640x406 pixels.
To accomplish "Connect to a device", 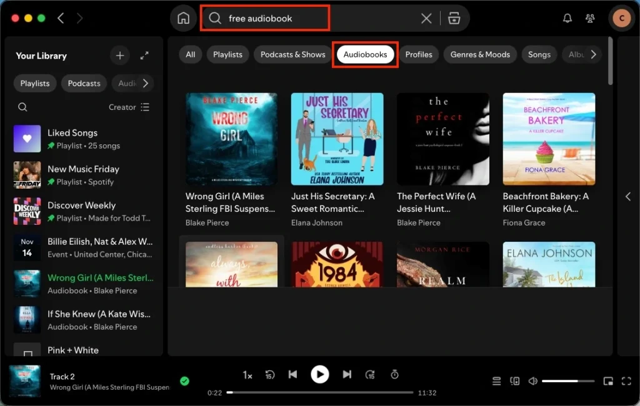I will coord(514,380).
